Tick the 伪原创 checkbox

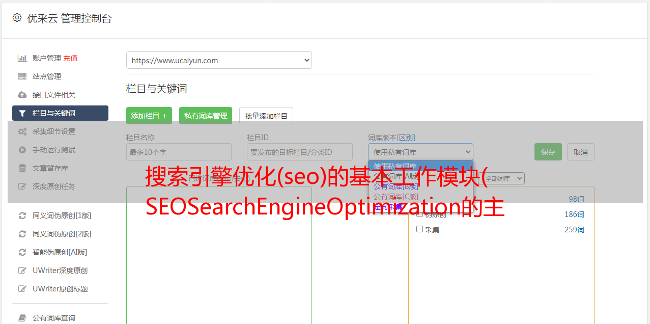(420, 214)
